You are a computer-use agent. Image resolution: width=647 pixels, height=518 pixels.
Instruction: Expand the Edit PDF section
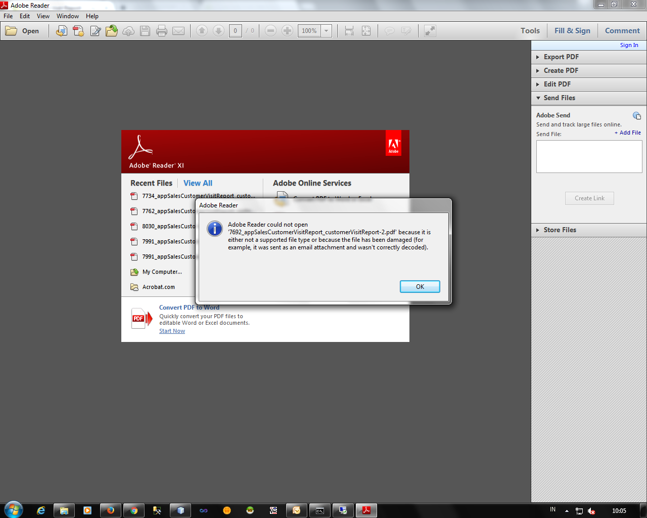coord(589,84)
